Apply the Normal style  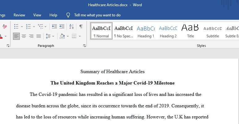click(101, 31)
